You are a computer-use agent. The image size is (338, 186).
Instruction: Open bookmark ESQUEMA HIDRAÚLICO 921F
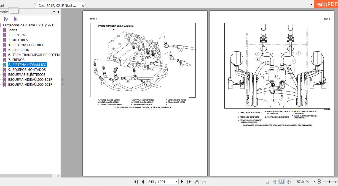pyautogui.click(x=30, y=84)
